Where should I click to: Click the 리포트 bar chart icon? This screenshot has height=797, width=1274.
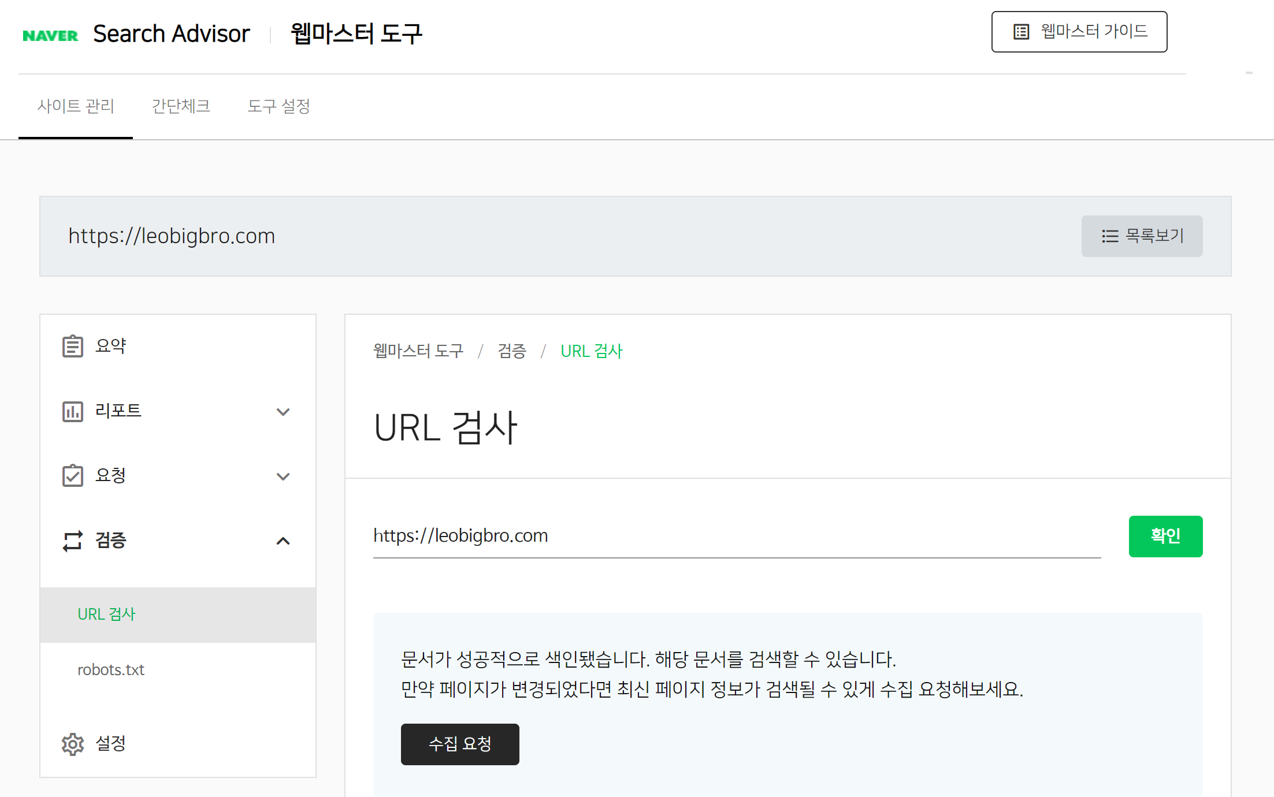coord(73,412)
